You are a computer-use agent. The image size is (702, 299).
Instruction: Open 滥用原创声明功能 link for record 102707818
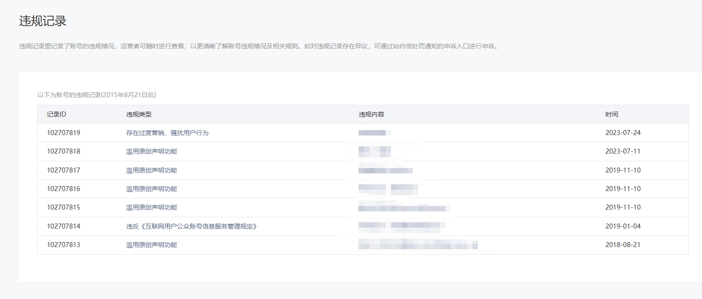coord(151,151)
